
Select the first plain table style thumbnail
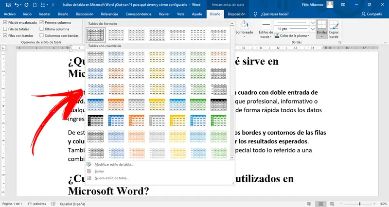pyautogui.click(x=95, y=34)
